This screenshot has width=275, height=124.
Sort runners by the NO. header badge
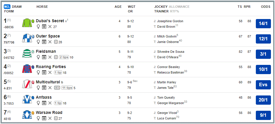[7, 7]
